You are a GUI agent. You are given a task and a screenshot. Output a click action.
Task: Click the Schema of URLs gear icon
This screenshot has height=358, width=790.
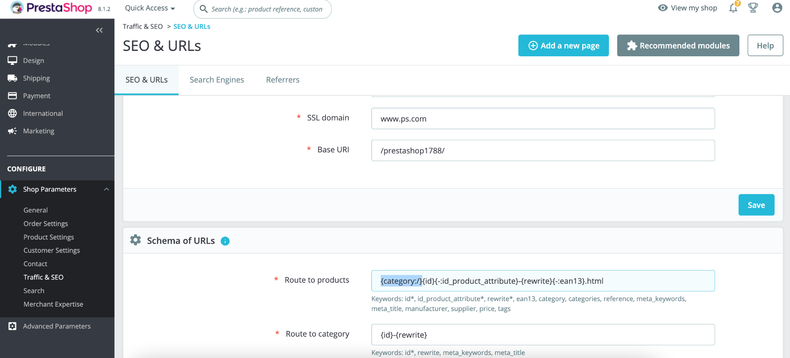[x=135, y=240]
